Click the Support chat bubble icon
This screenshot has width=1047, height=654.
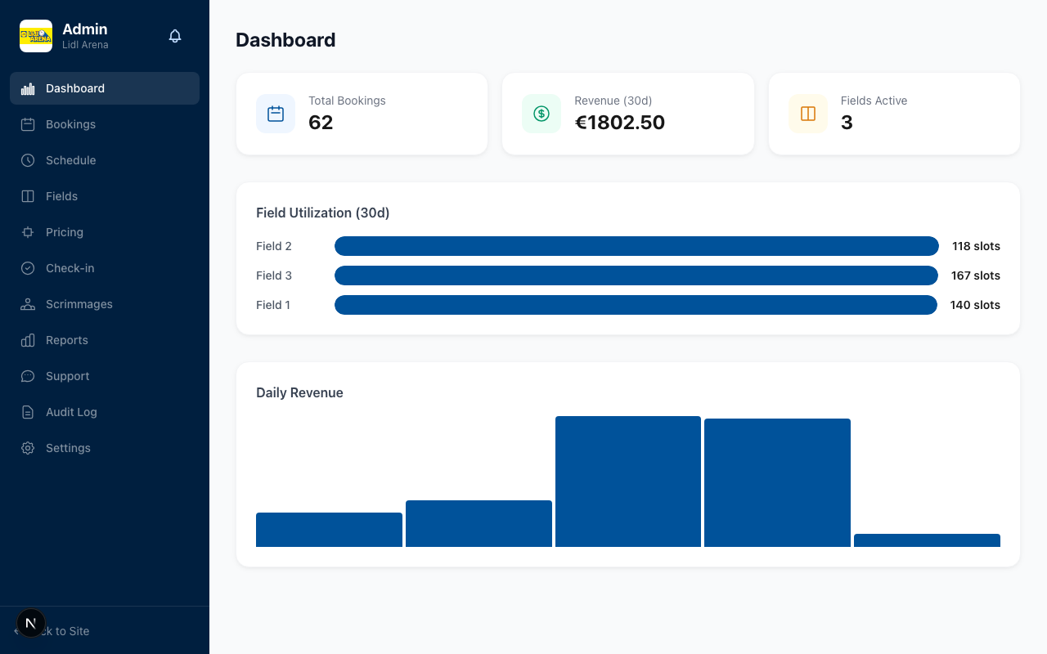tap(28, 376)
